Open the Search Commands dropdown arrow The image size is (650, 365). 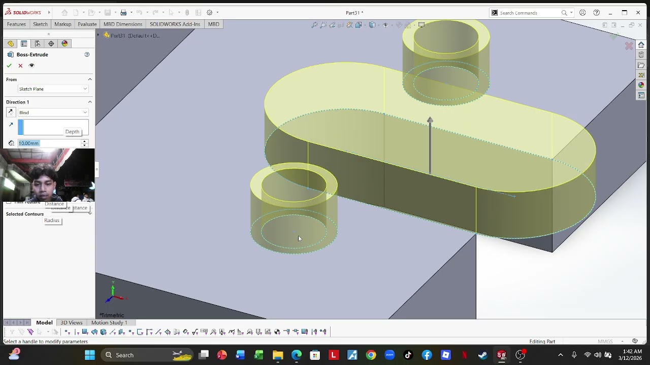571,13
